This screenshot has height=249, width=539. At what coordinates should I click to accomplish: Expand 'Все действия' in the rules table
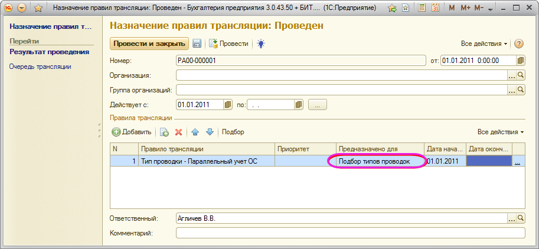[x=501, y=132]
